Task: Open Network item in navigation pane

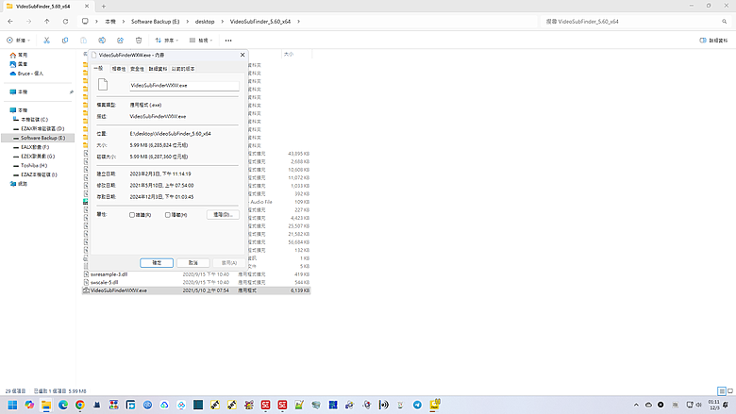Action: point(18,184)
